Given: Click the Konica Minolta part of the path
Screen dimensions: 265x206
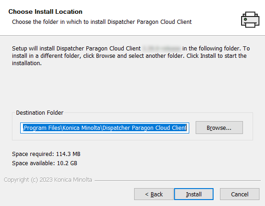Looking at the screenshot, I should 81,128.
